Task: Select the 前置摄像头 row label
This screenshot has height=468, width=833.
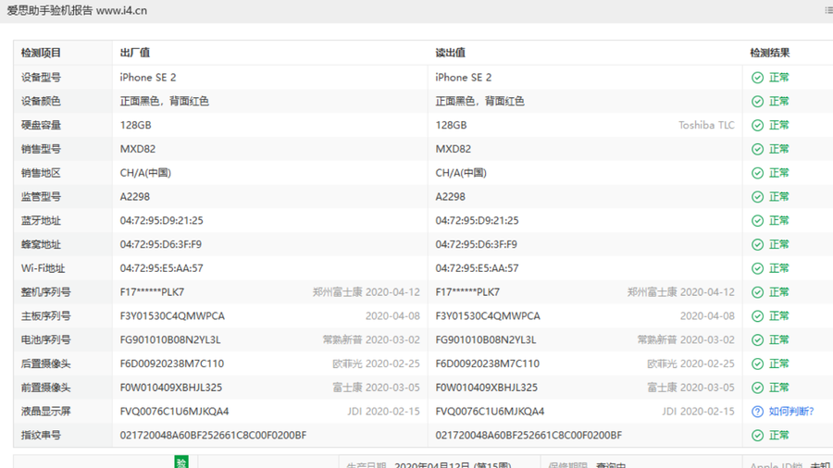Action: (x=45, y=388)
